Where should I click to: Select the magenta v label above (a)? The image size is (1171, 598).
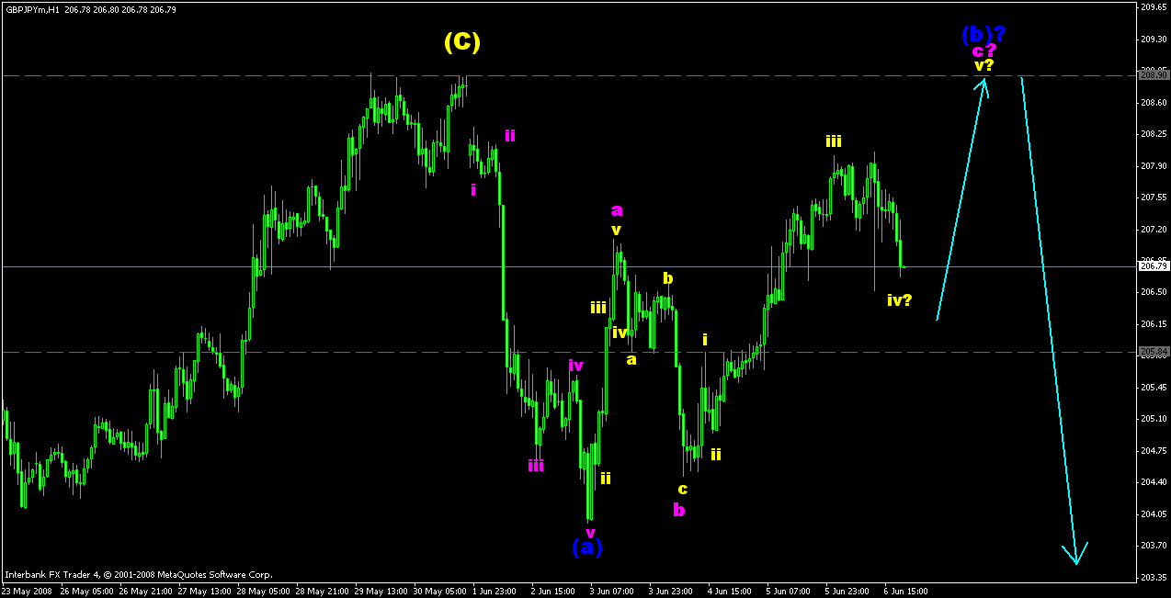(591, 532)
